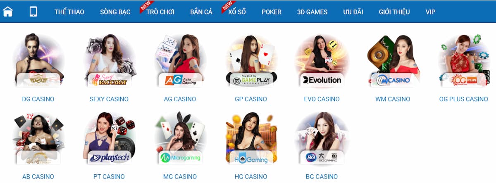This screenshot has height=183, width=496.
Task: Open the POKER menu item
Action: point(272,12)
